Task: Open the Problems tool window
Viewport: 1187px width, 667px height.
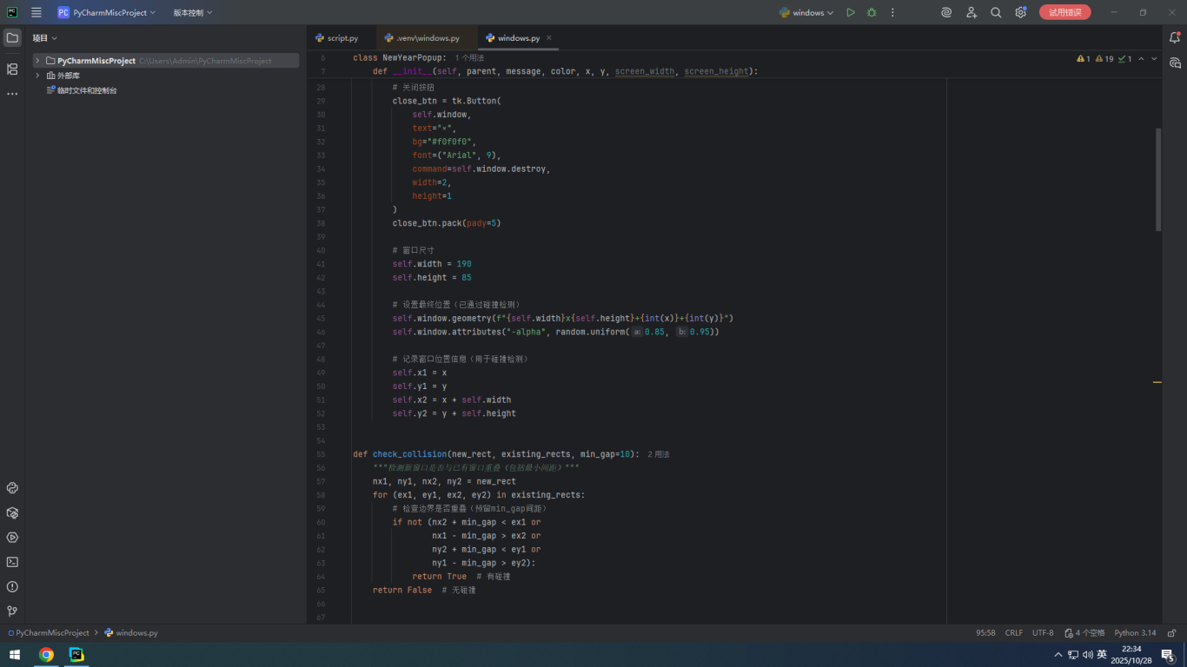Action: 12,587
